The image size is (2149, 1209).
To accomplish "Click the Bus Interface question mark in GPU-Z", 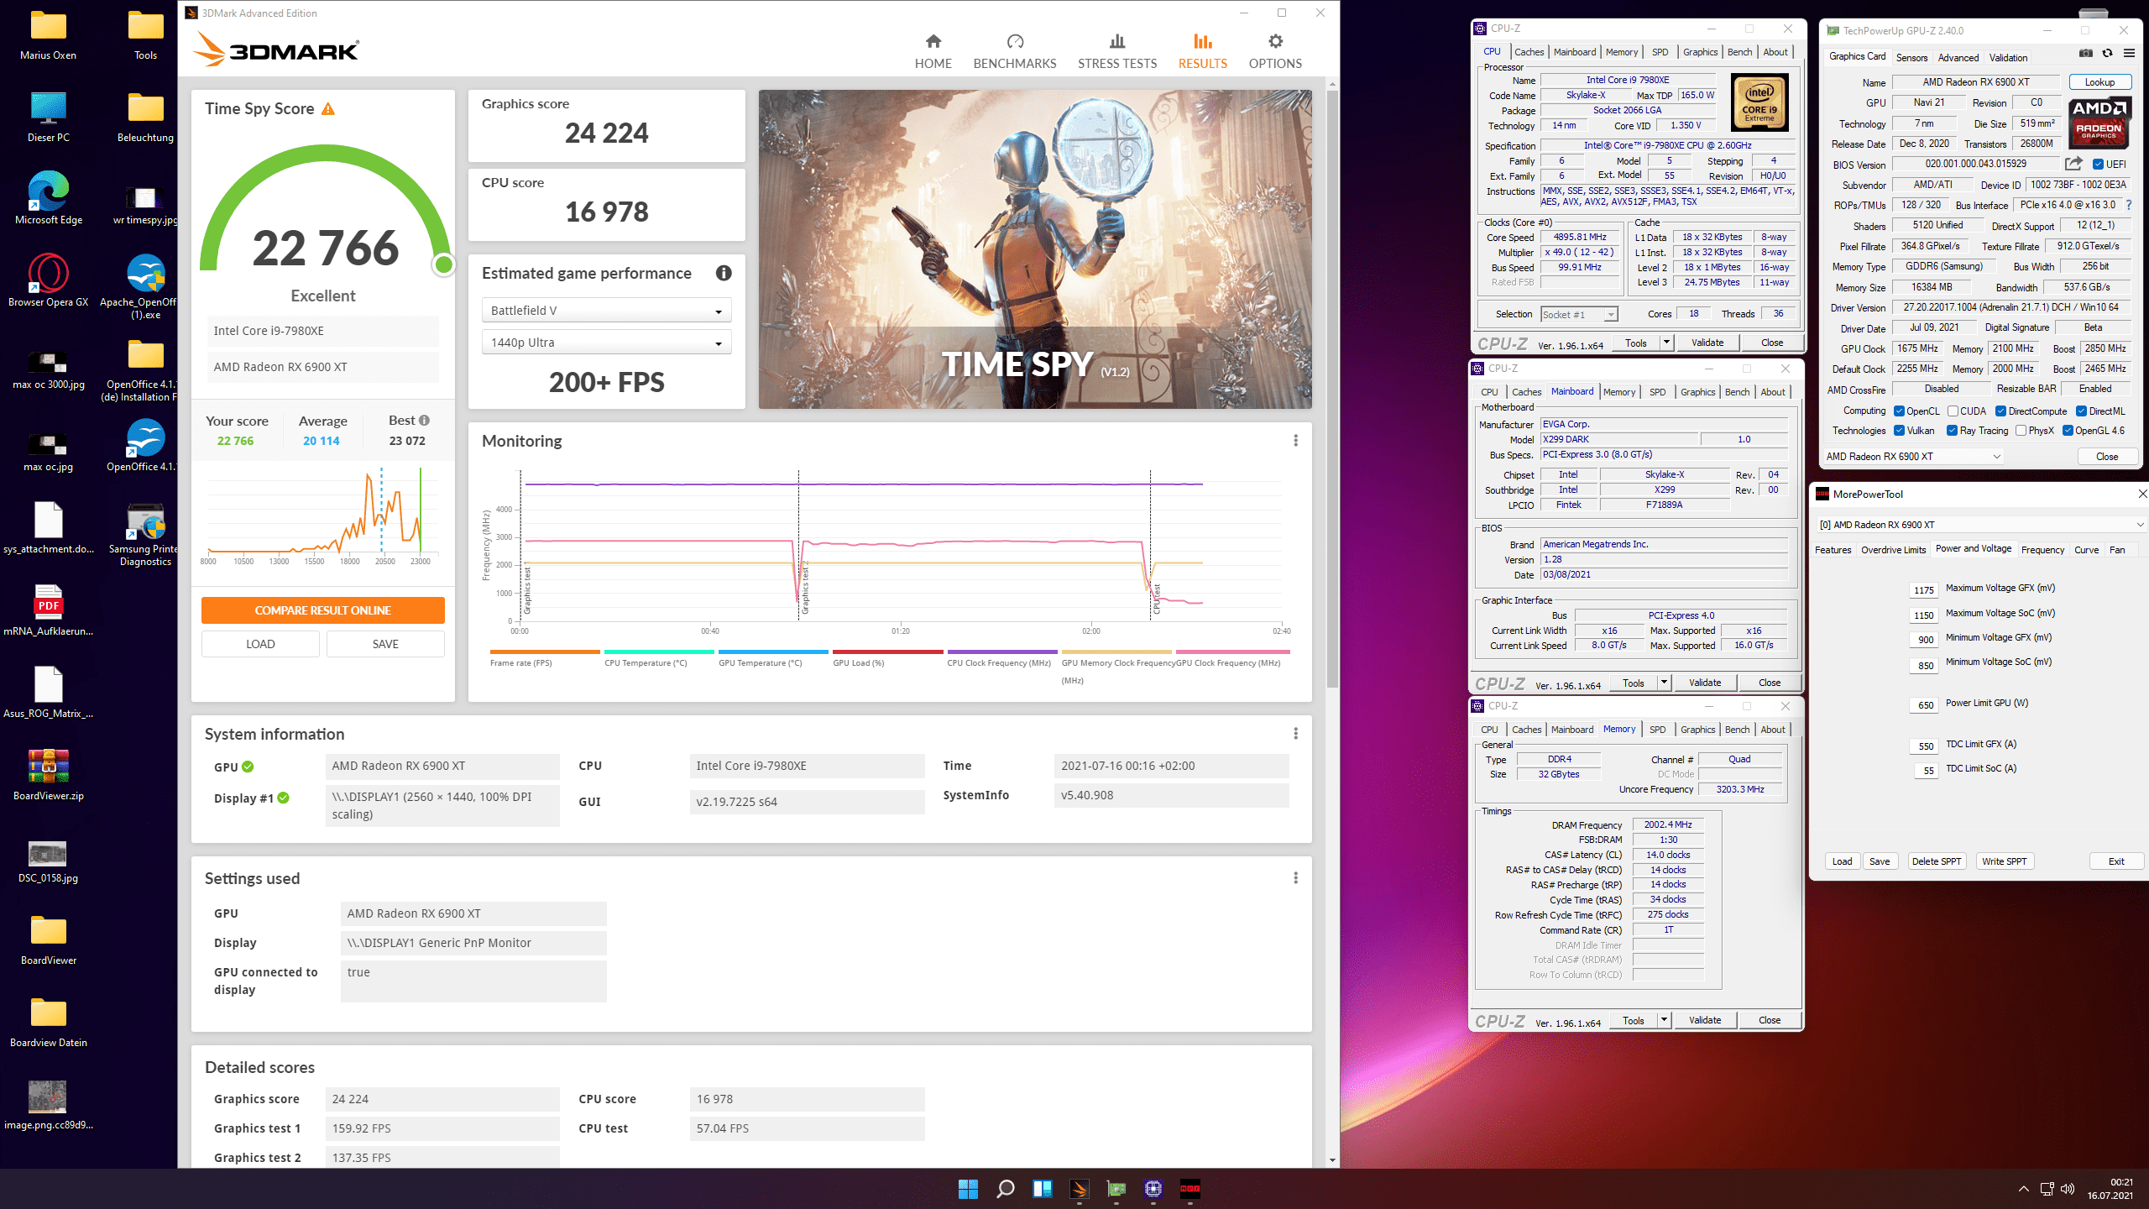I will click(2128, 205).
